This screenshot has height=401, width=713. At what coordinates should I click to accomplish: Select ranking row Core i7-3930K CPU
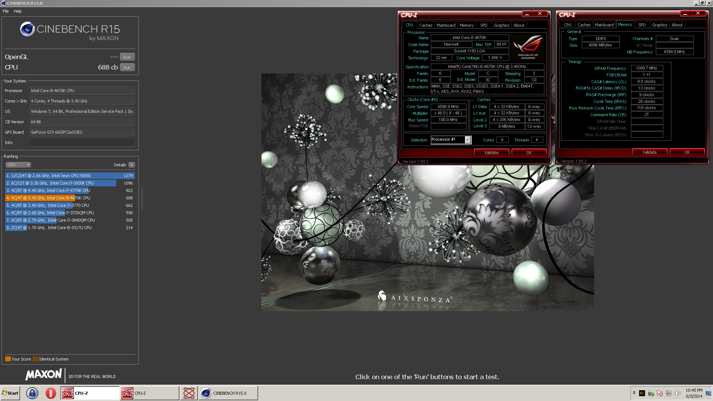click(x=70, y=183)
